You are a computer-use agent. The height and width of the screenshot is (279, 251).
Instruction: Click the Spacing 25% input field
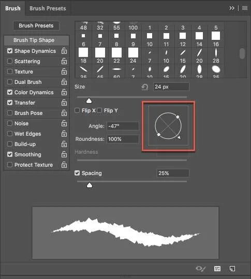(x=173, y=173)
